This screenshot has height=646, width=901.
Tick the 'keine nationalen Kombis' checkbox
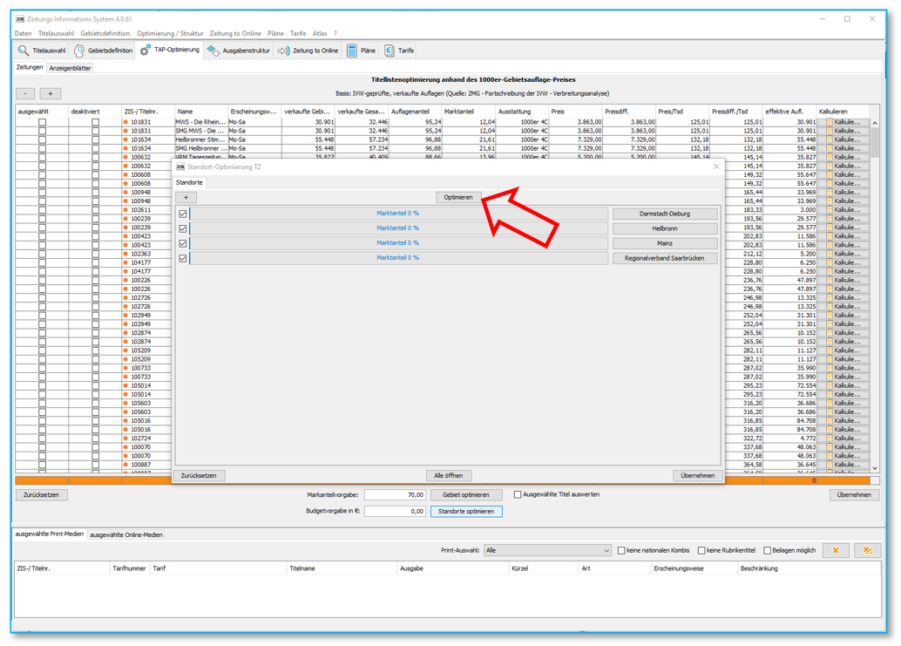[621, 551]
